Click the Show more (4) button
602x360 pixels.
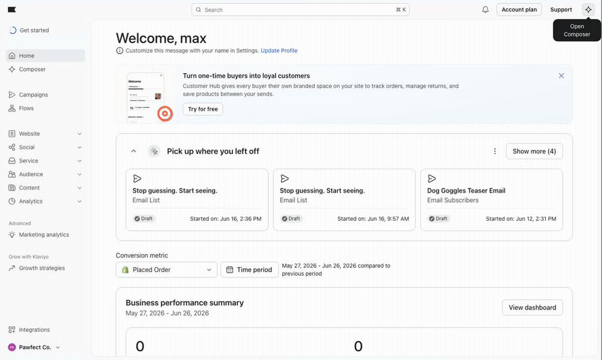(534, 151)
